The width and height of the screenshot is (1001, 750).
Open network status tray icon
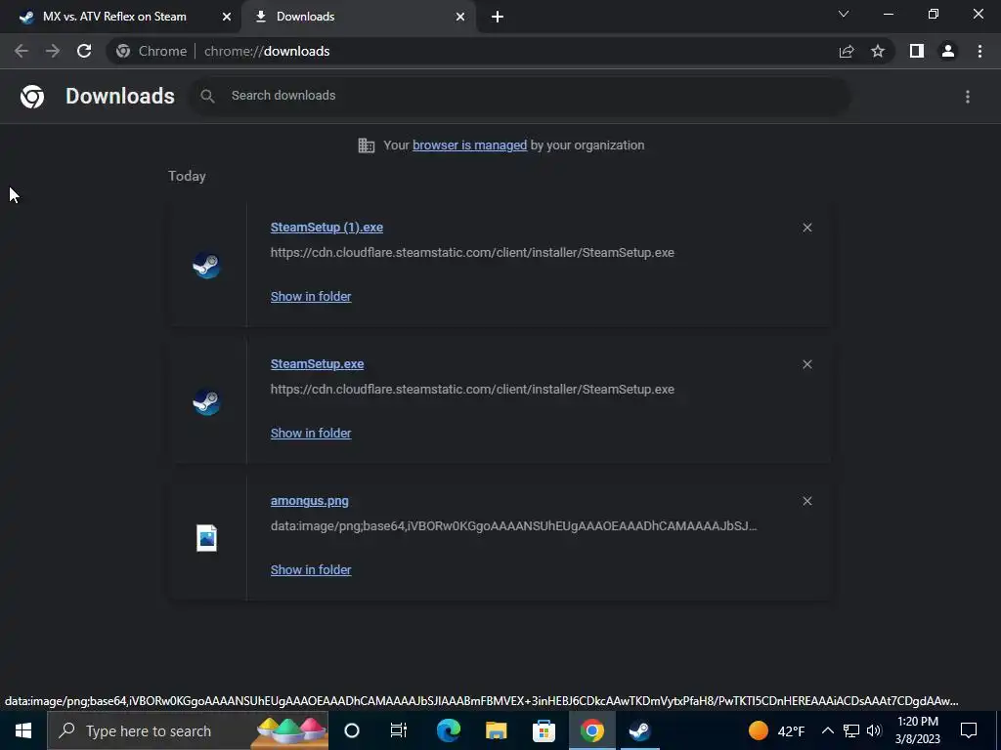click(851, 730)
